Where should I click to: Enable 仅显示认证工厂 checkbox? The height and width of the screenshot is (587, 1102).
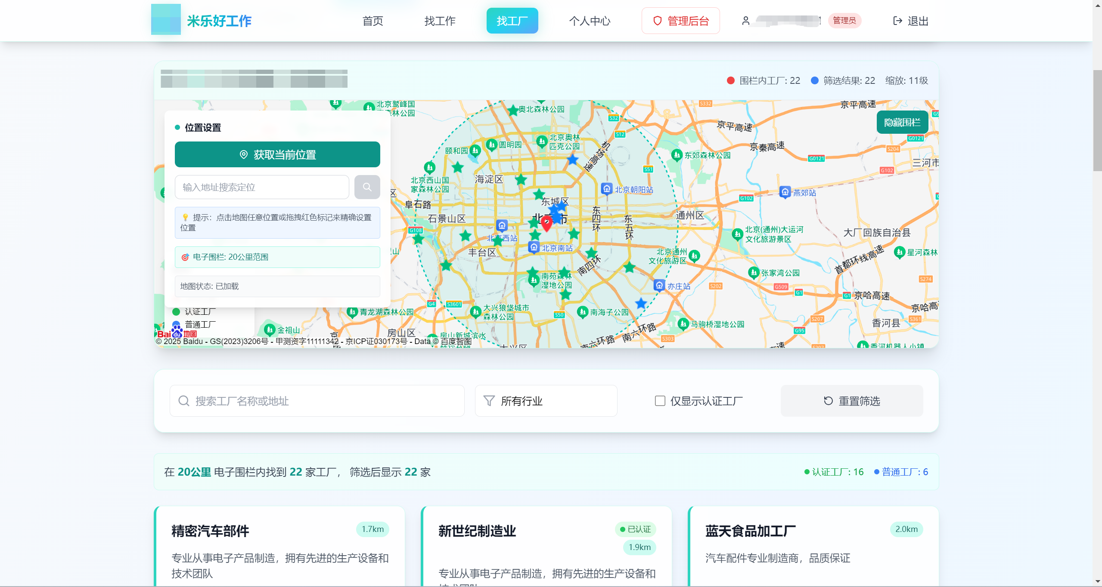point(660,401)
